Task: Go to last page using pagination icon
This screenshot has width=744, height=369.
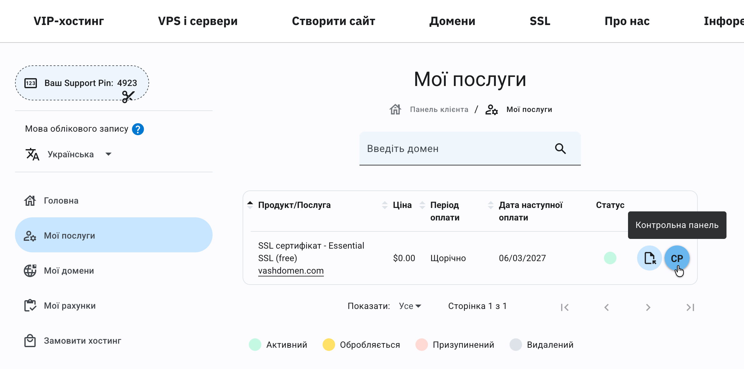Action: [690, 307]
